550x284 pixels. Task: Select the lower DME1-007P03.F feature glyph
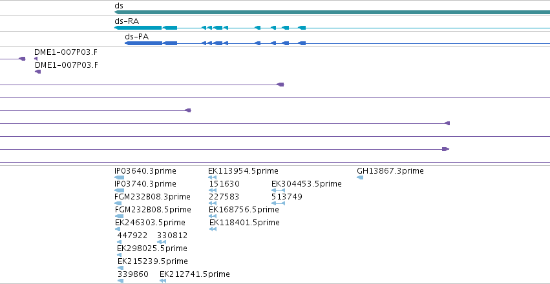(38, 72)
